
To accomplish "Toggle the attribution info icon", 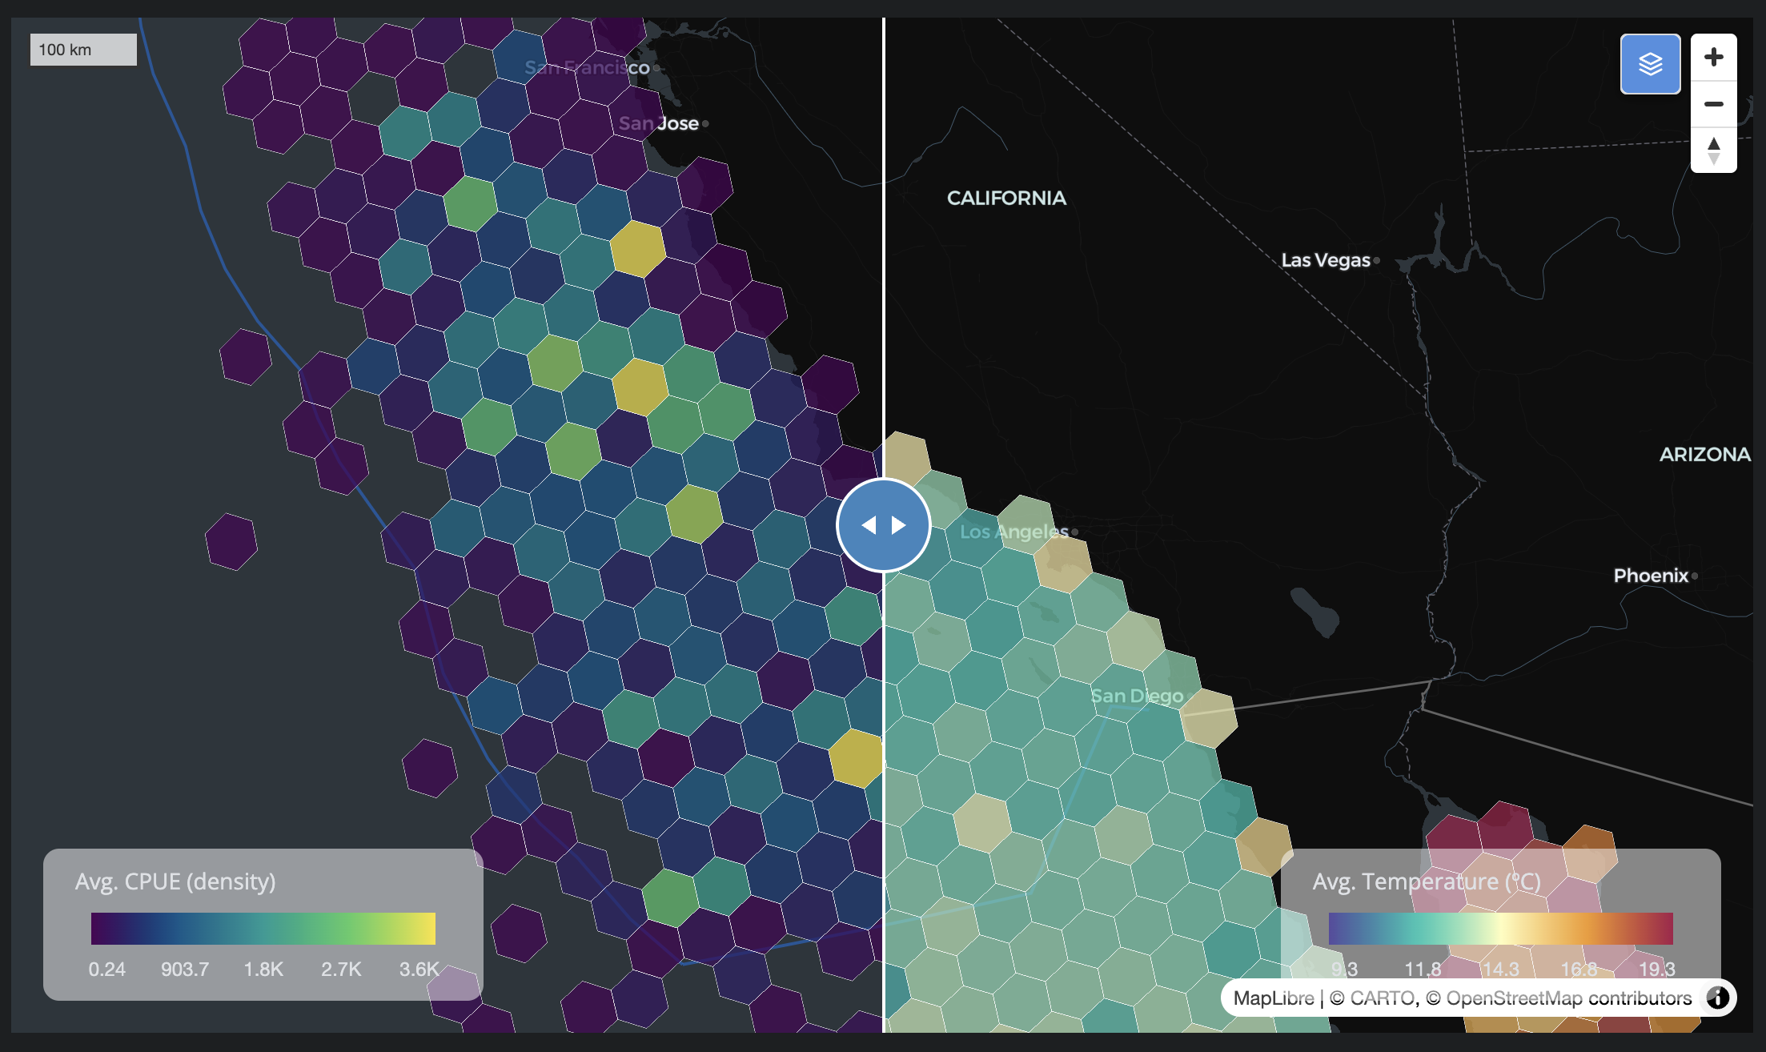I will click(1717, 998).
